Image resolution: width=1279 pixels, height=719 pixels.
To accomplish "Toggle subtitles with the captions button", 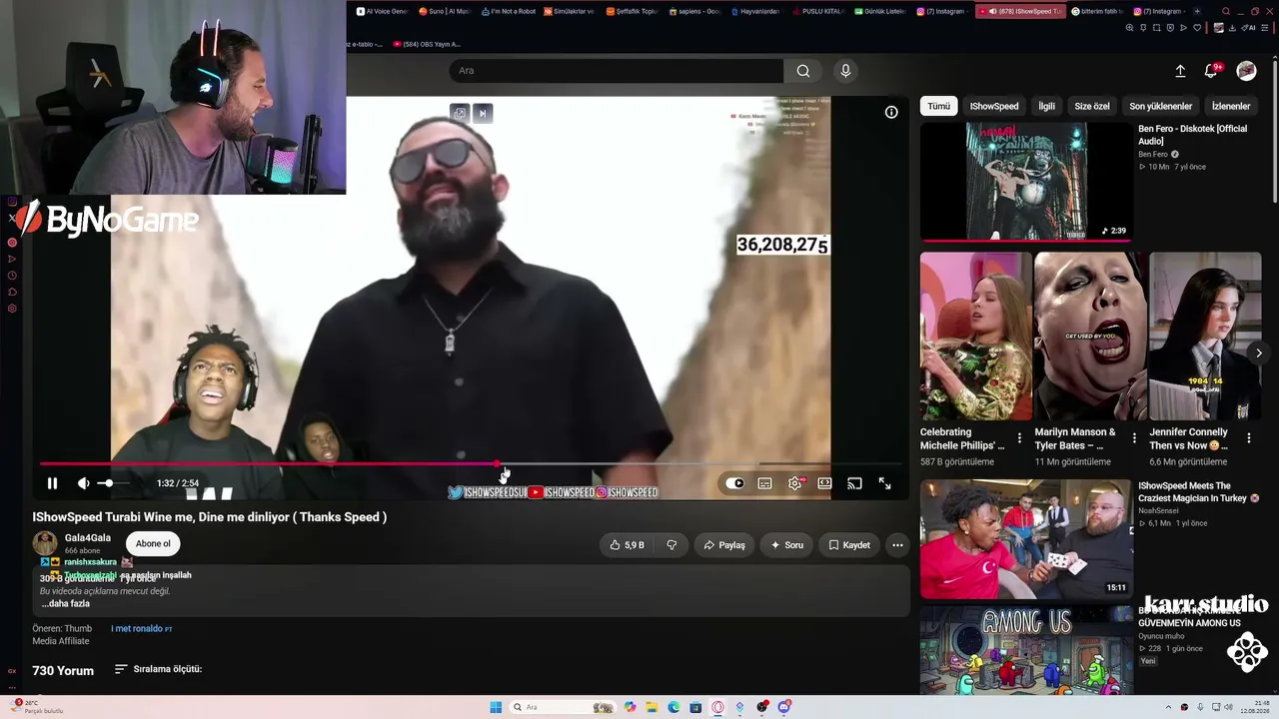I will point(764,483).
